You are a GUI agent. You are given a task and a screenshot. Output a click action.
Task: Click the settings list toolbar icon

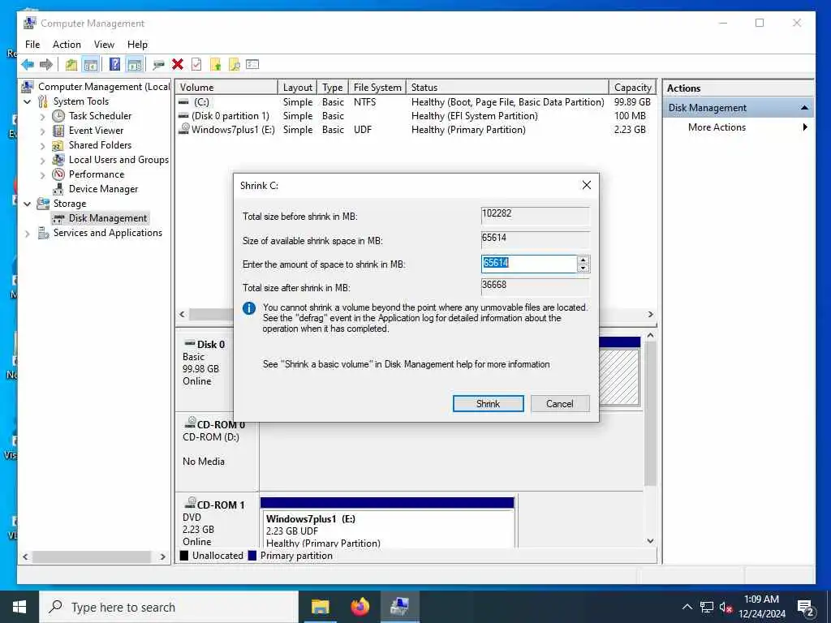253,65
